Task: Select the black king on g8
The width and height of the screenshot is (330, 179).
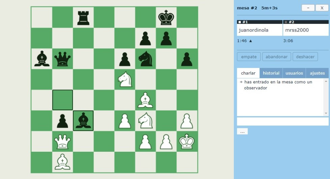Action: 166,17
